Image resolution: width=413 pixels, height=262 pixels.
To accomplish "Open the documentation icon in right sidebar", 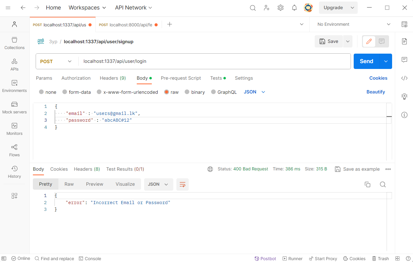I will (x=404, y=41).
